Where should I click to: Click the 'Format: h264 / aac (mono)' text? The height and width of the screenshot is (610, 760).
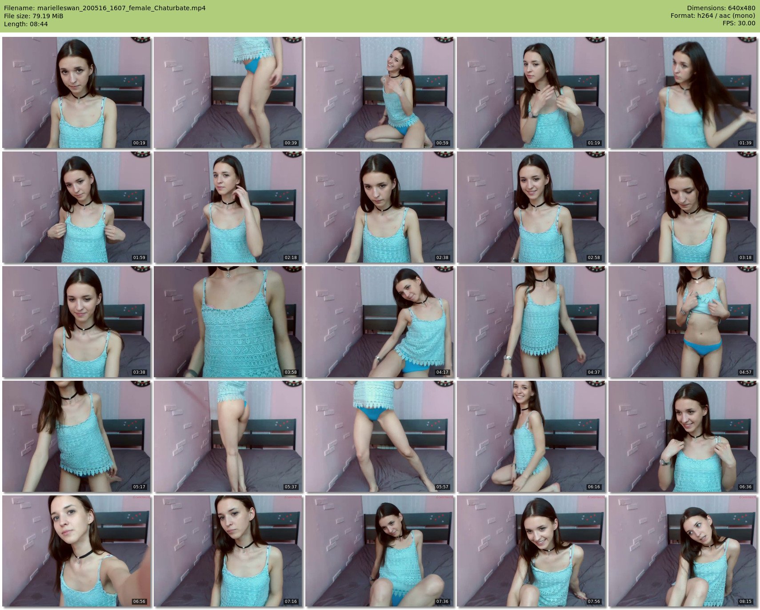(713, 16)
